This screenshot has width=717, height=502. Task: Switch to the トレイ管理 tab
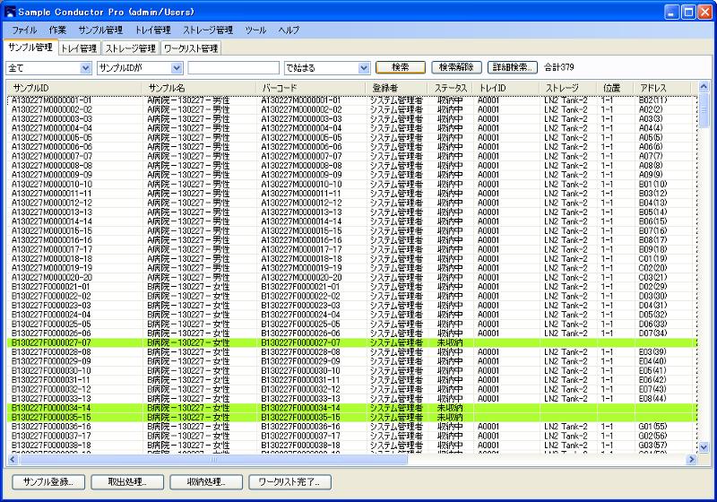pos(79,48)
